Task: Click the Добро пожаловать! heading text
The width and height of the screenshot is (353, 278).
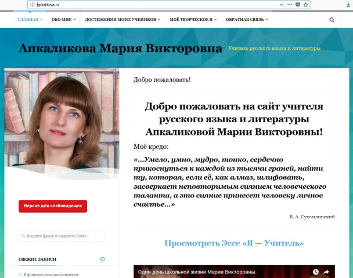Action: coord(162,80)
